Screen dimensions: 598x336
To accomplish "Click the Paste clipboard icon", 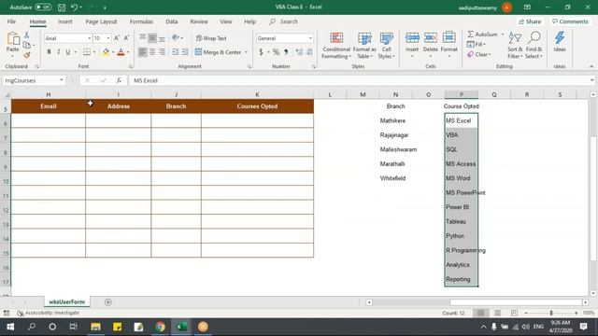I will tap(12, 39).
